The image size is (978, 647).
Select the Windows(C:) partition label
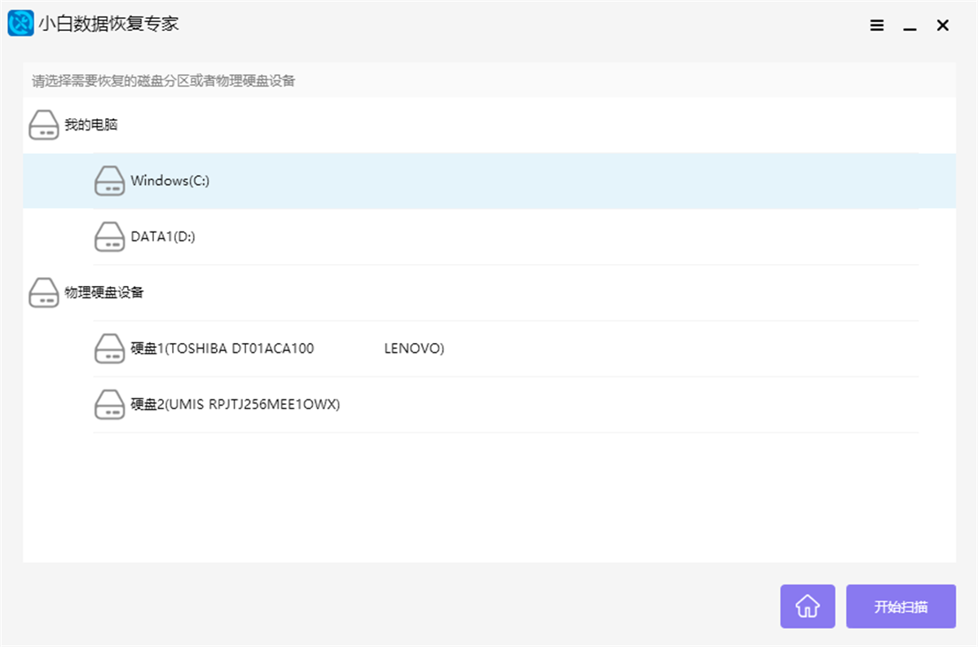click(170, 181)
